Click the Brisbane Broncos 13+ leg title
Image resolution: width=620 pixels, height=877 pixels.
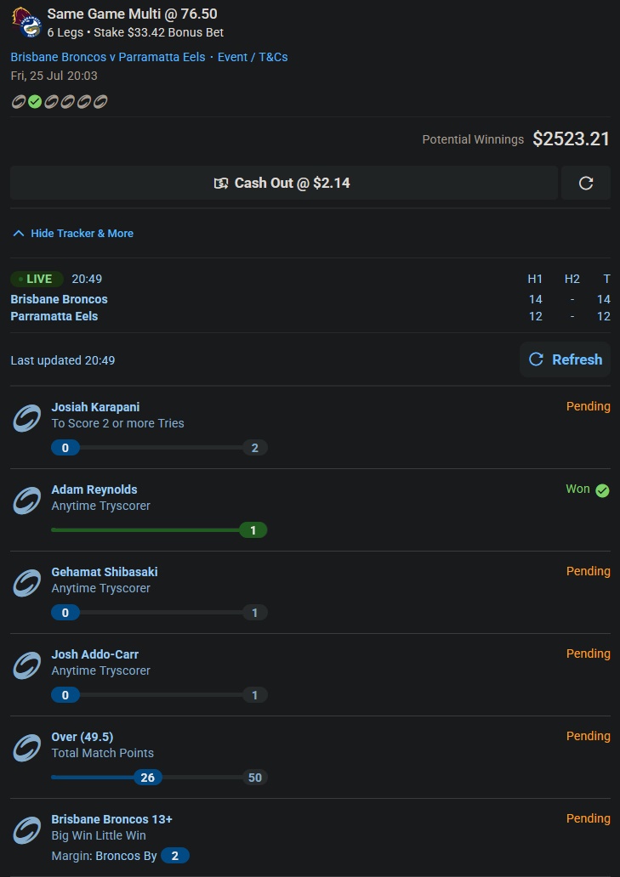tap(112, 819)
